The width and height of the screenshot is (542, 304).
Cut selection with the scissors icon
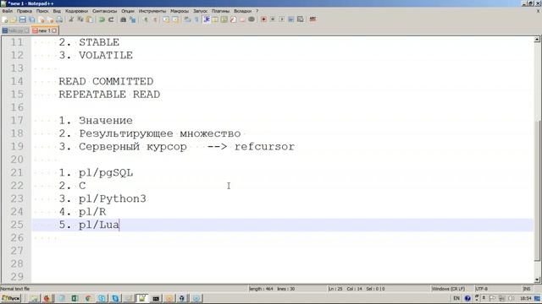pyautogui.click(x=71, y=19)
